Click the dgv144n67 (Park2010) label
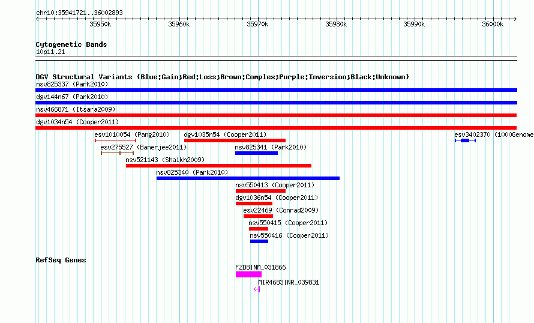534x323 pixels. click(x=72, y=97)
